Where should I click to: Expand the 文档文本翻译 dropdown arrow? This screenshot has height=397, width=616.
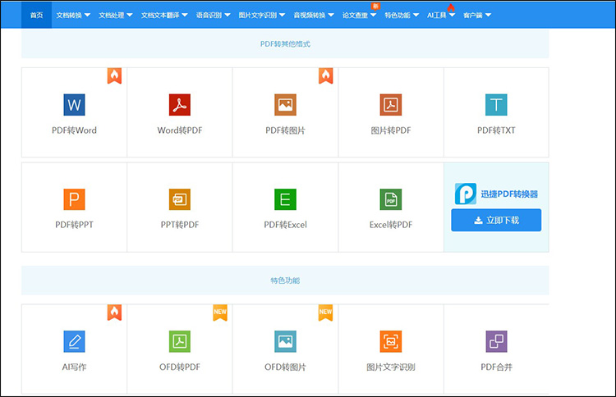click(185, 15)
